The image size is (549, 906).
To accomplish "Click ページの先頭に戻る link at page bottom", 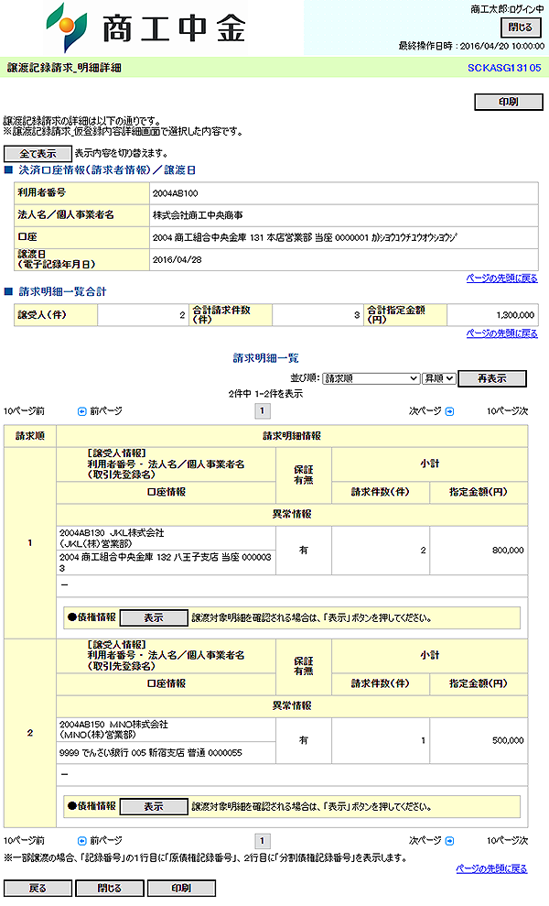I will (x=491, y=868).
